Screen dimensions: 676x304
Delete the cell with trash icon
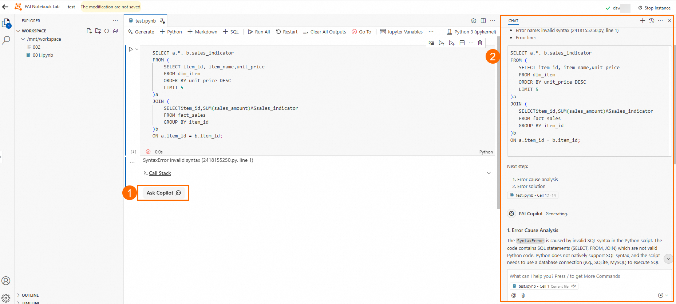pos(480,43)
